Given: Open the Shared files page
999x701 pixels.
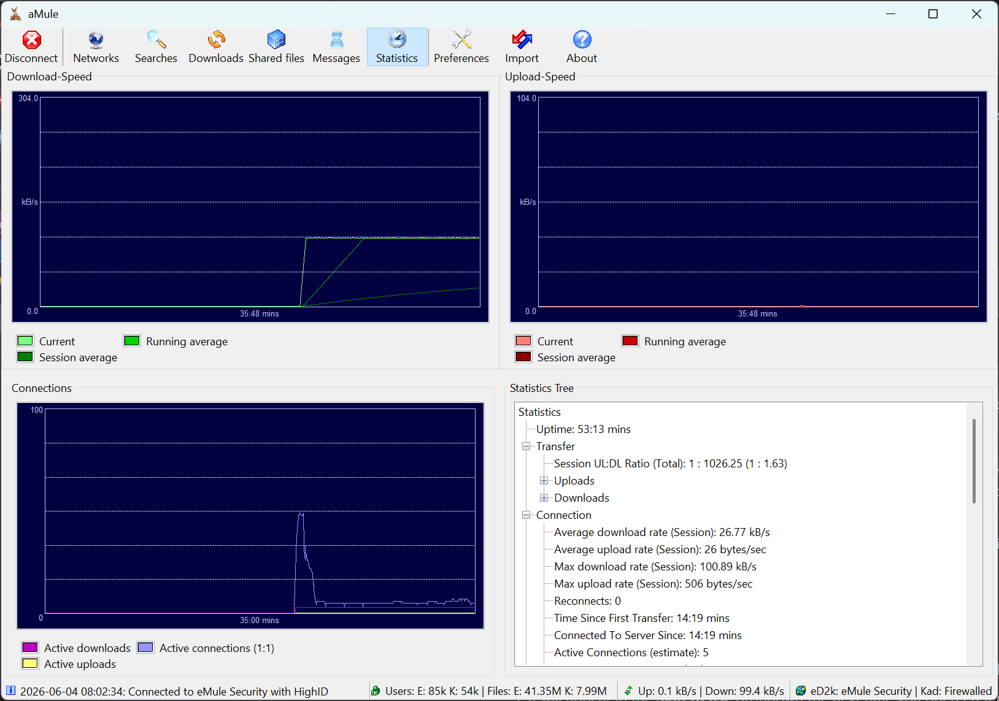Looking at the screenshot, I should pyautogui.click(x=276, y=47).
